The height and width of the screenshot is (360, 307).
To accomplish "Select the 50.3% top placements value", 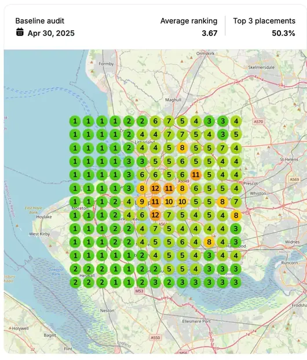I will coord(283,33).
